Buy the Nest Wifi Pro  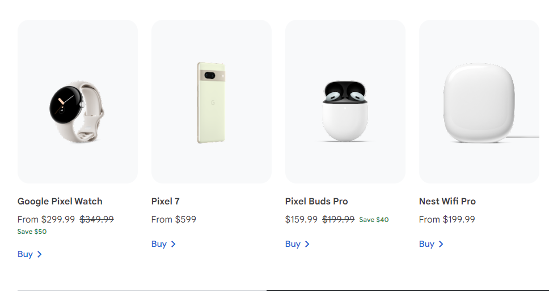[426, 244]
